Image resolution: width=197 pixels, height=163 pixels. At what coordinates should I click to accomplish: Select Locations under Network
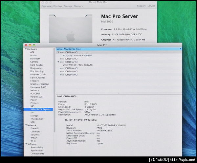pyautogui.click(x=35, y=132)
